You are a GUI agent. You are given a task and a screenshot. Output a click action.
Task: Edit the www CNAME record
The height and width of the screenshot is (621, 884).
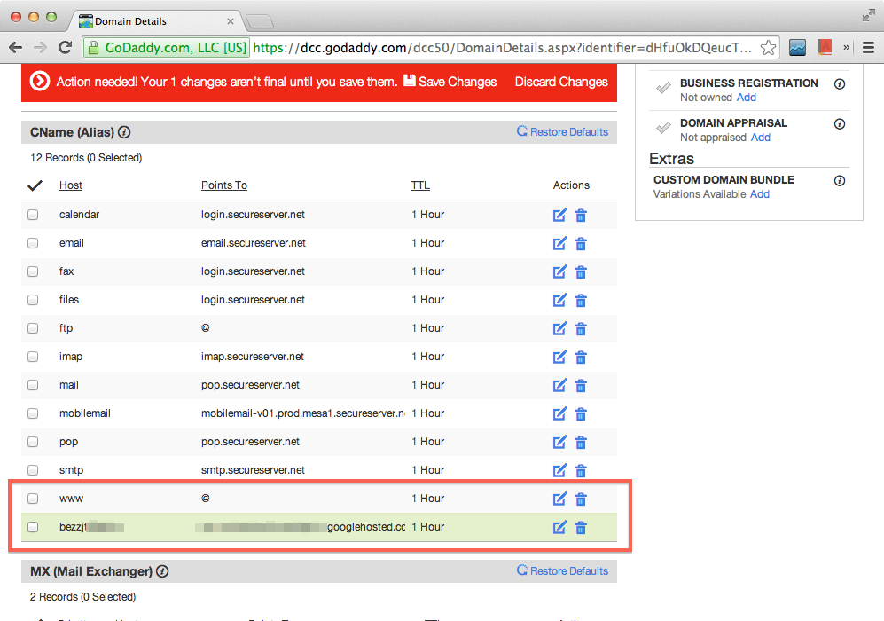tap(559, 499)
